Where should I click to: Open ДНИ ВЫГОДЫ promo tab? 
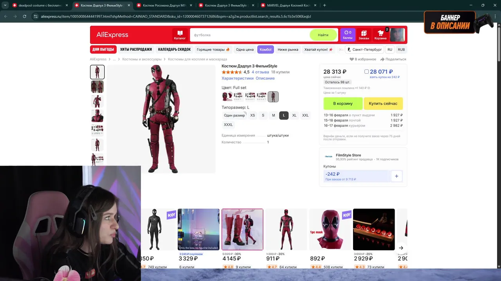click(103, 50)
